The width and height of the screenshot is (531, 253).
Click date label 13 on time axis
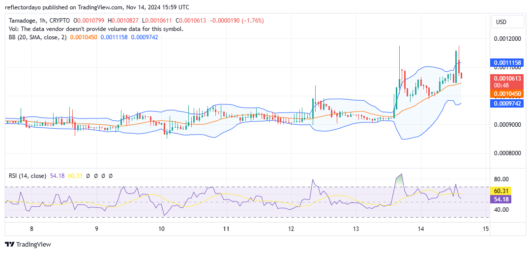(x=355, y=229)
